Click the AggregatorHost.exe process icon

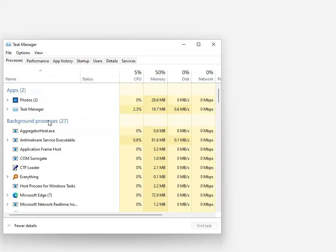(15, 131)
